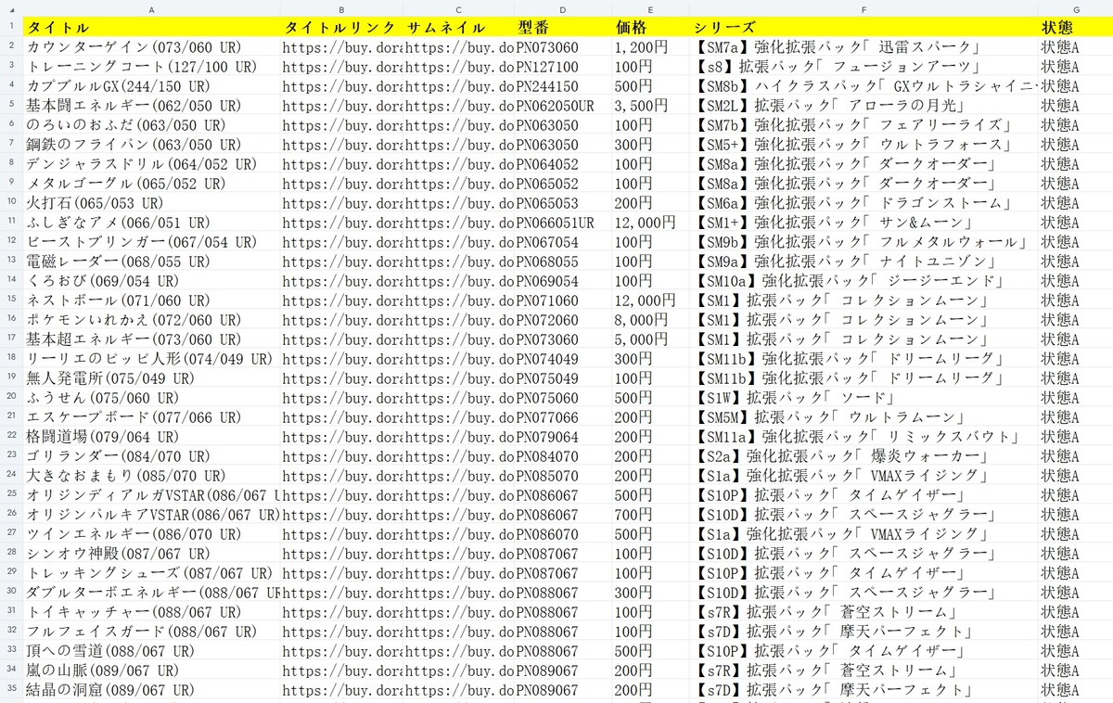This screenshot has width=1113, height=703.
Task: Select cell ビーストブリンガー(067/054 UR)
Action: pos(151,241)
